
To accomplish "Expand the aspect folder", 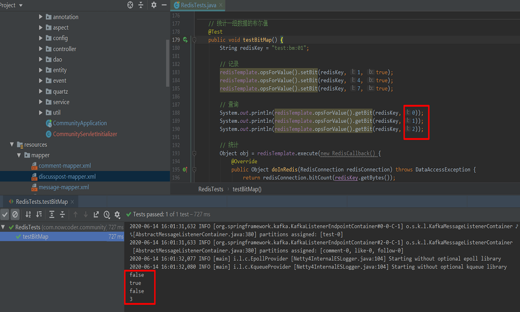I will click(x=41, y=27).
